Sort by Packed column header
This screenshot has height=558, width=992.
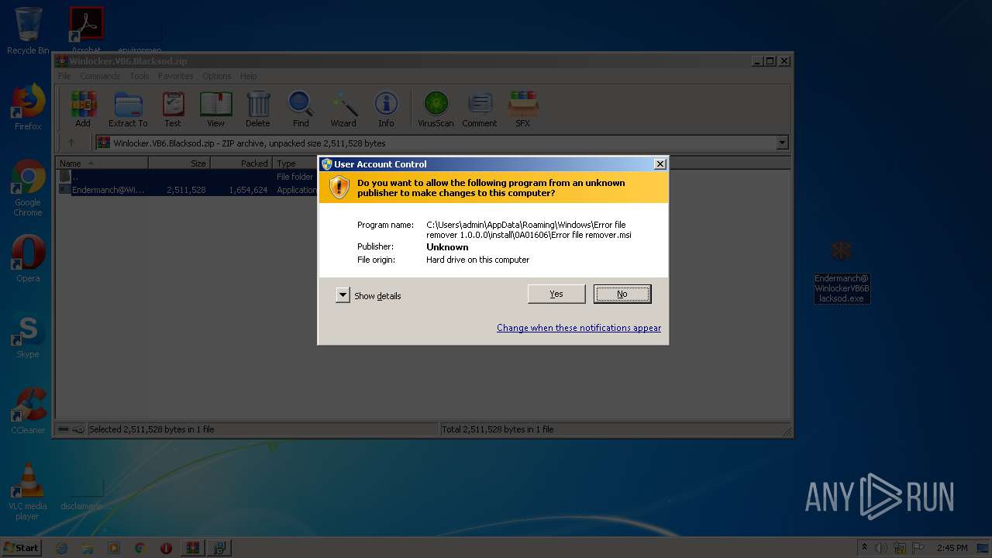click(241, 164)
